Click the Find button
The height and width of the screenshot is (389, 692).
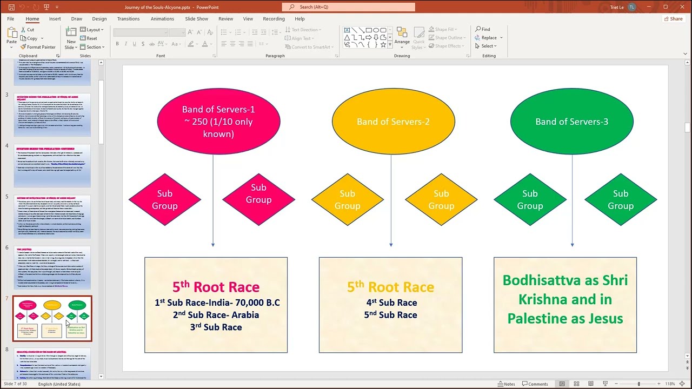coord(483,29)
